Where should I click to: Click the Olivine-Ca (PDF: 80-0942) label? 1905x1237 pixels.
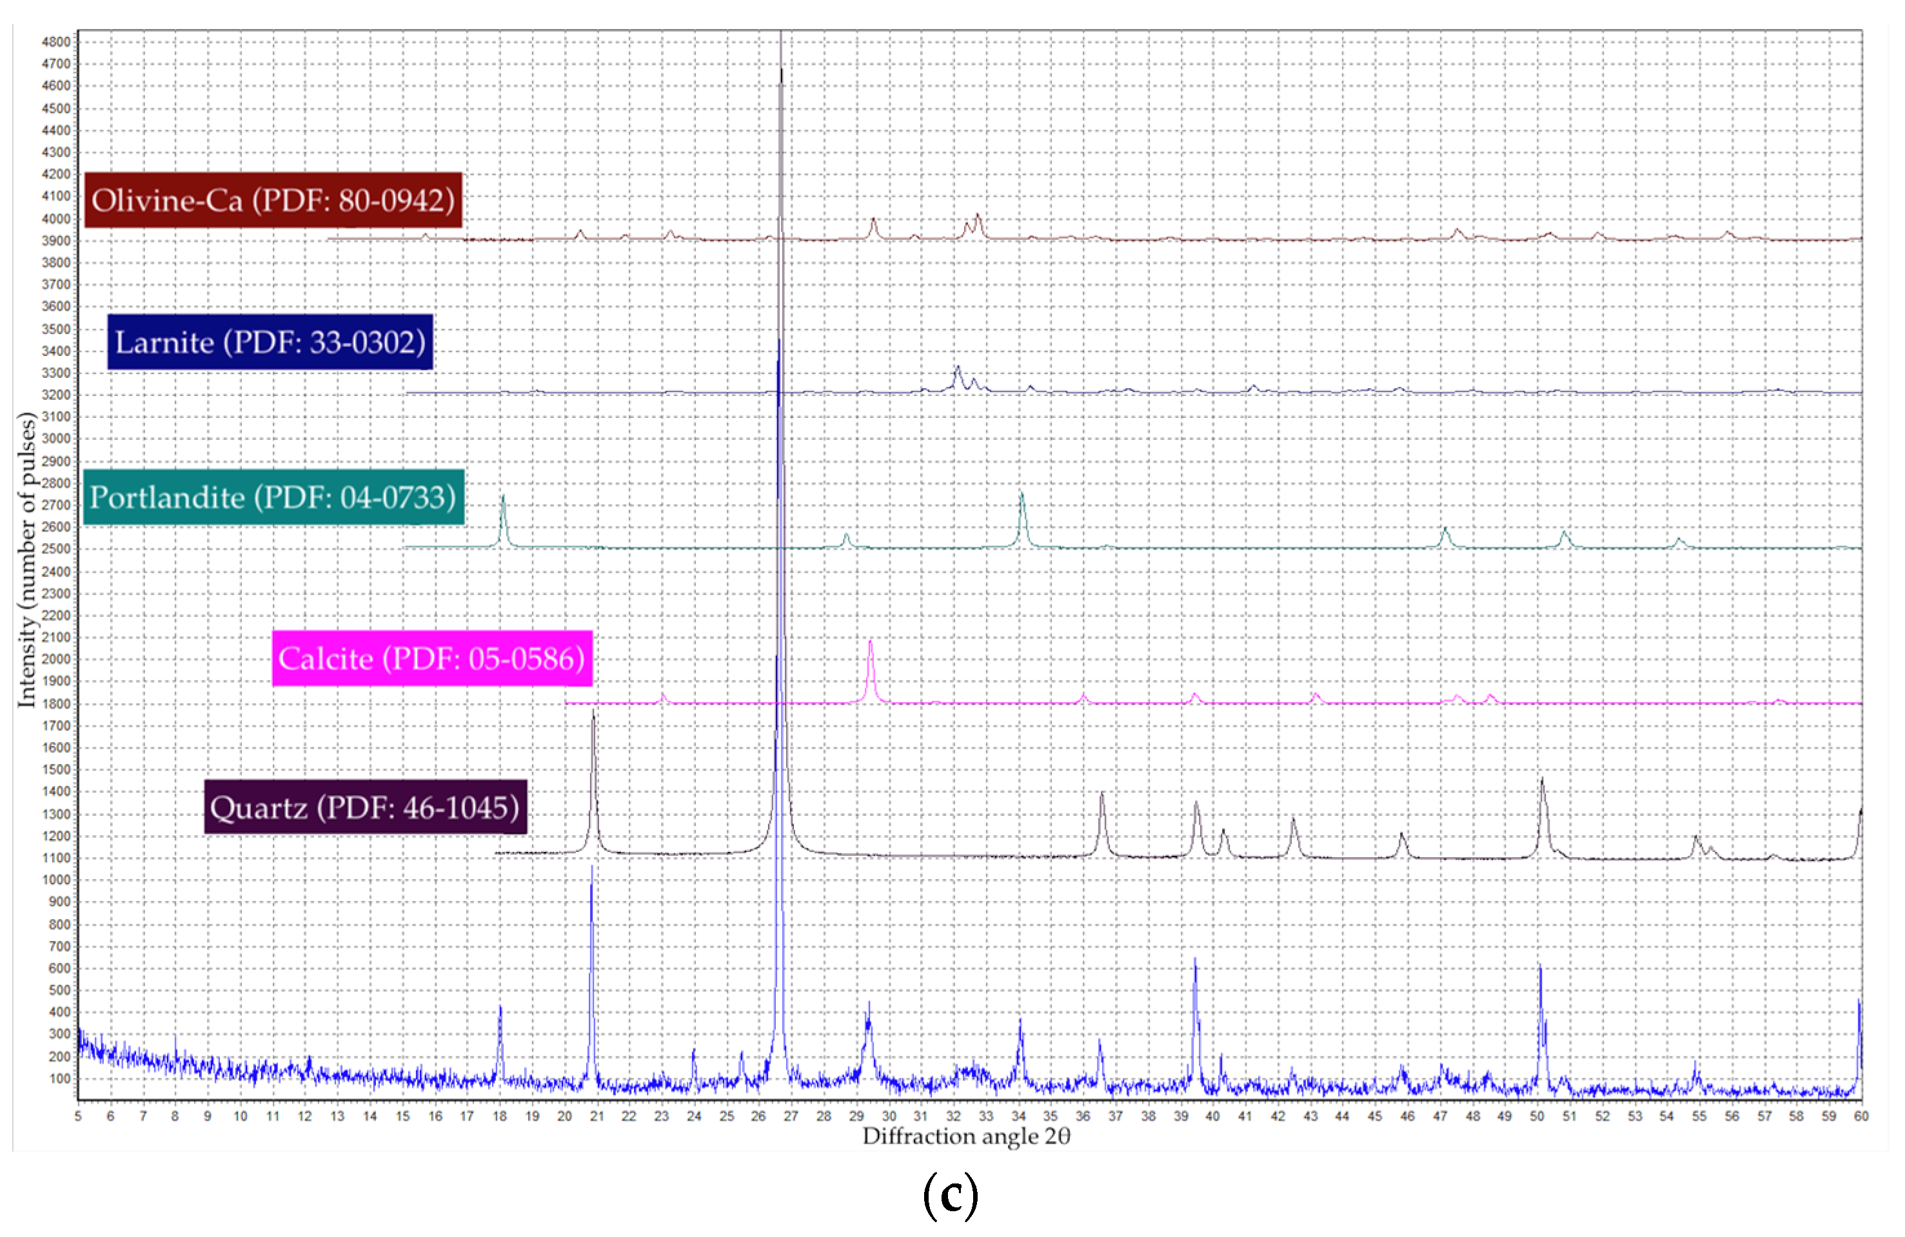pos(273,200)
